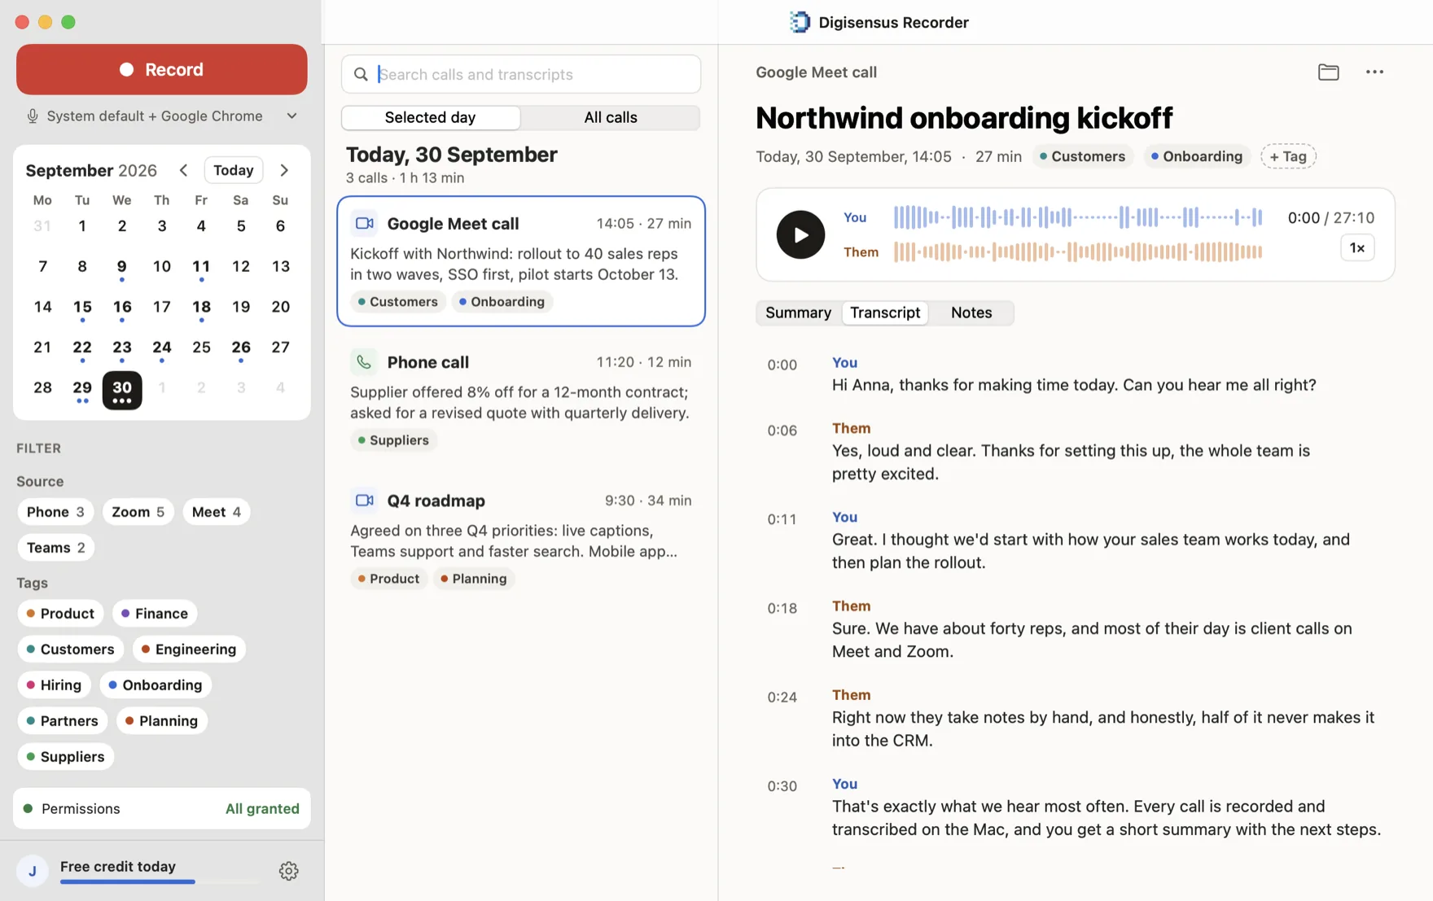The image size is (1433, 901).
Task: Click the microphone icon beside System default
Action: coord(33,116)
